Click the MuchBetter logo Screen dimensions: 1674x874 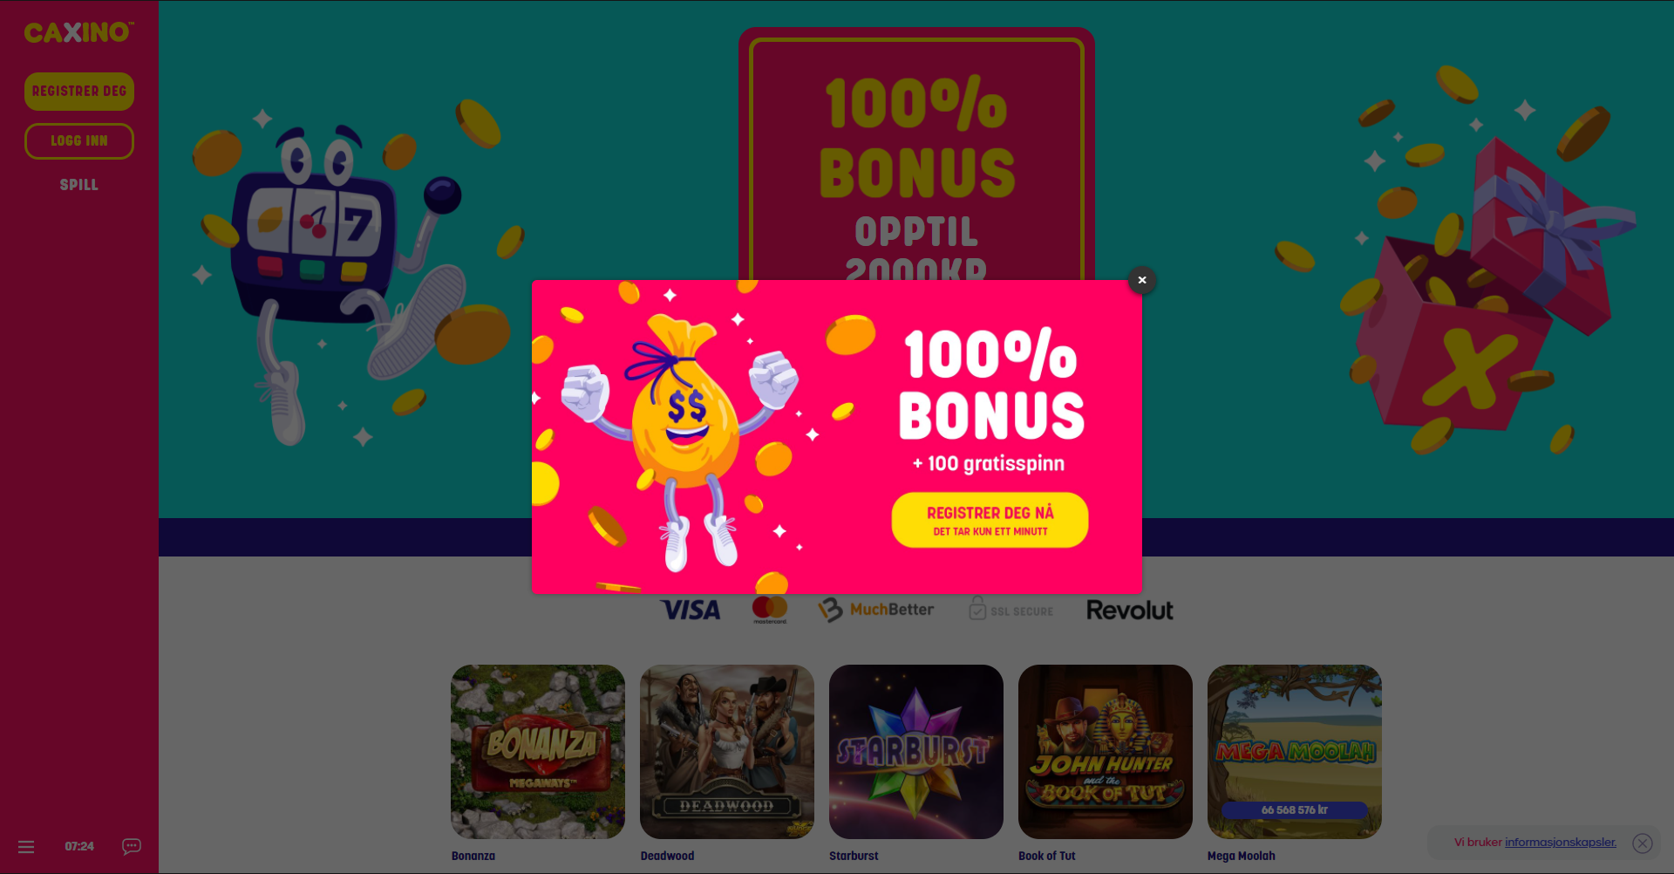point(875,610)
